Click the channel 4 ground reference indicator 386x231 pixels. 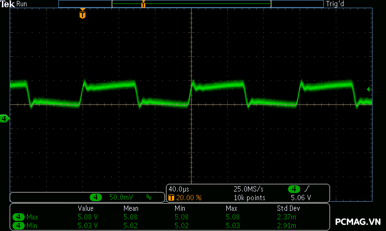tap(4, 118)
